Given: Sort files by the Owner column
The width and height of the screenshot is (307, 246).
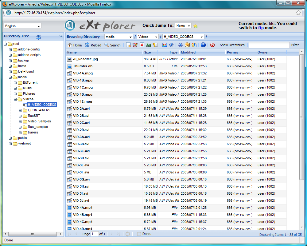Looking at the screenshot, I should coord(271,52).
